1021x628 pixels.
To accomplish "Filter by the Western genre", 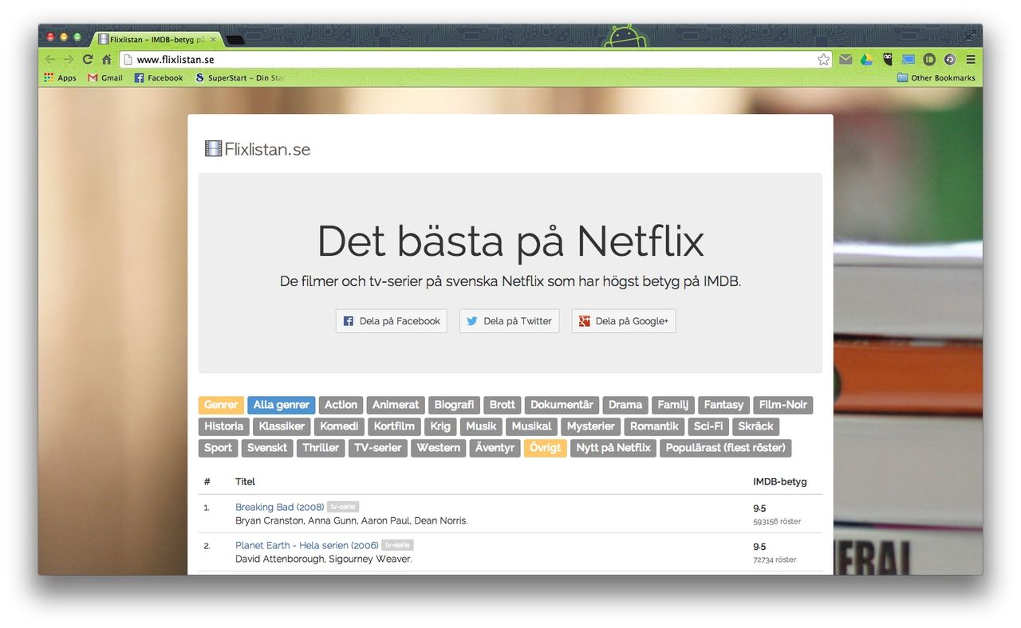I will point(439,448).
